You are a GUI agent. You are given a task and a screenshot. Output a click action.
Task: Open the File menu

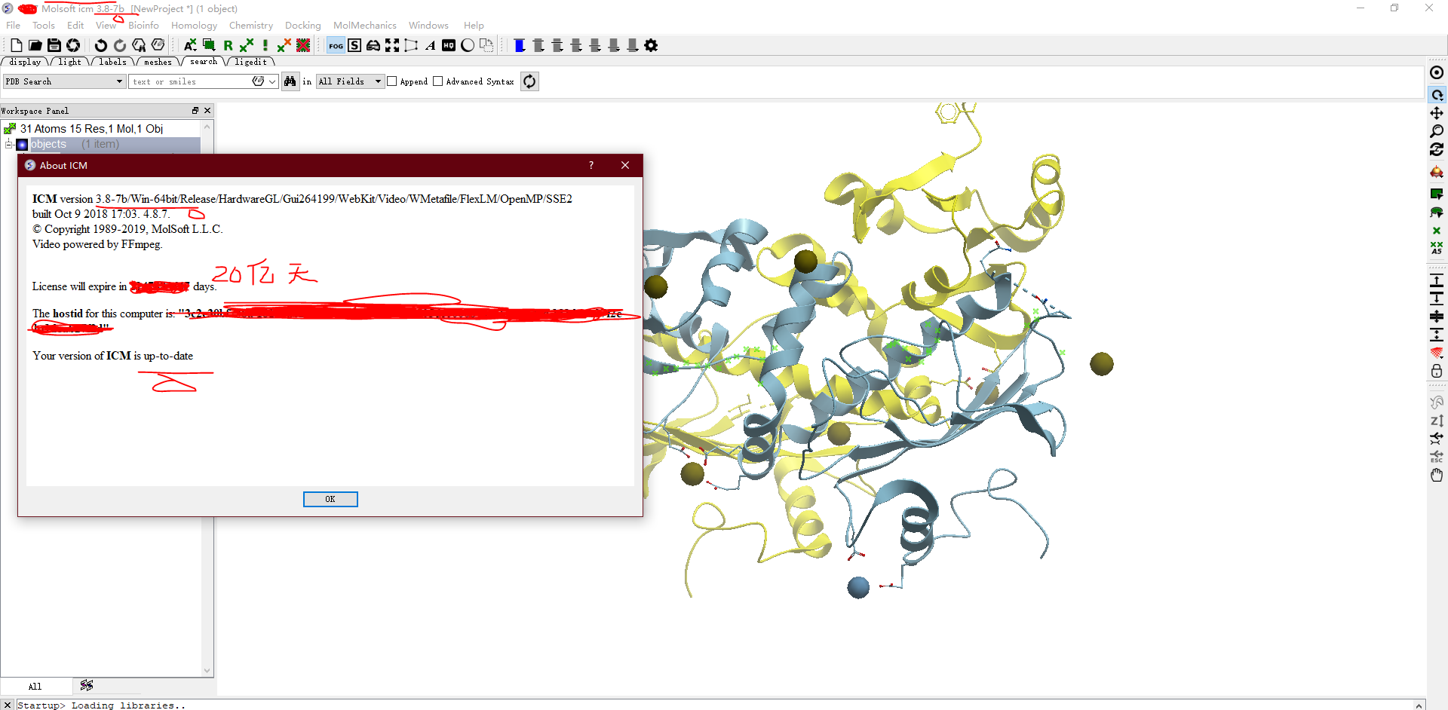[14, 26]
